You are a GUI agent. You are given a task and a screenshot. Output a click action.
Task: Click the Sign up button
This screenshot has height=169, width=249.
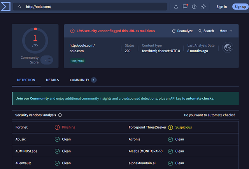(240, 7)
